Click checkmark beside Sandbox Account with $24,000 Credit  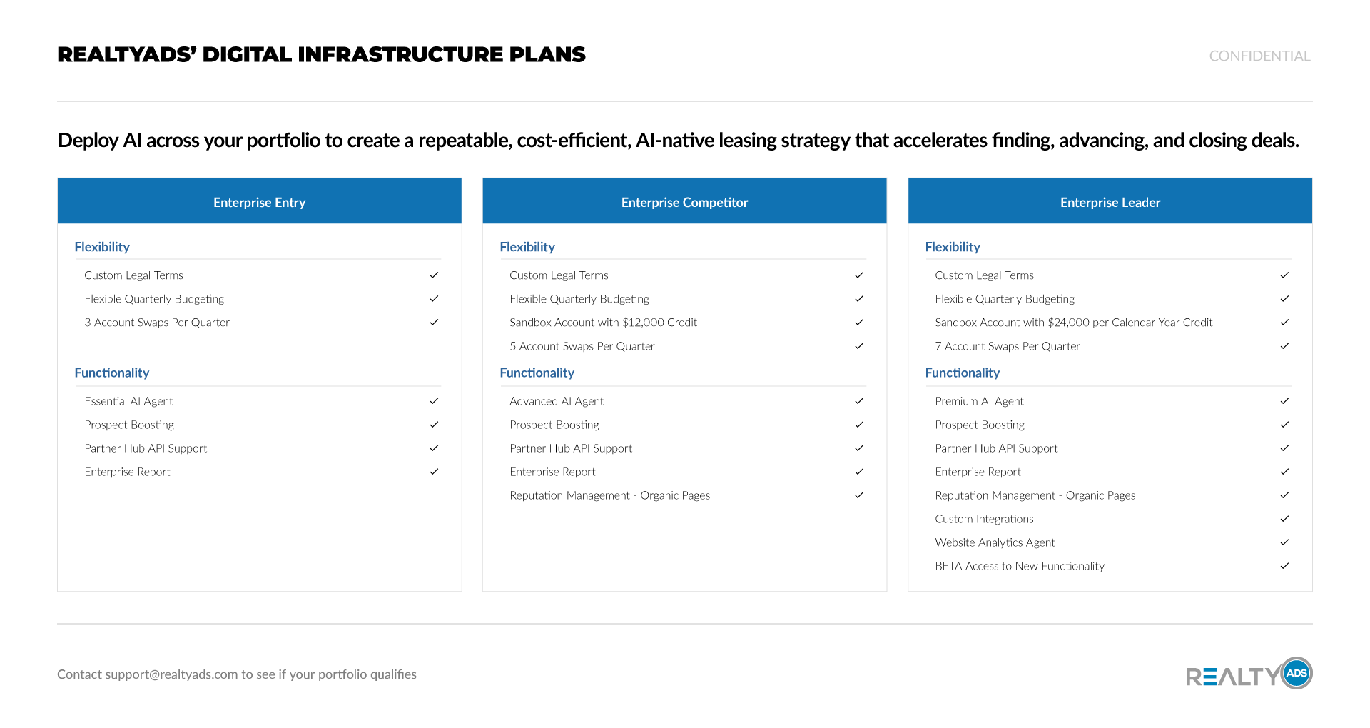point(1284,323)
